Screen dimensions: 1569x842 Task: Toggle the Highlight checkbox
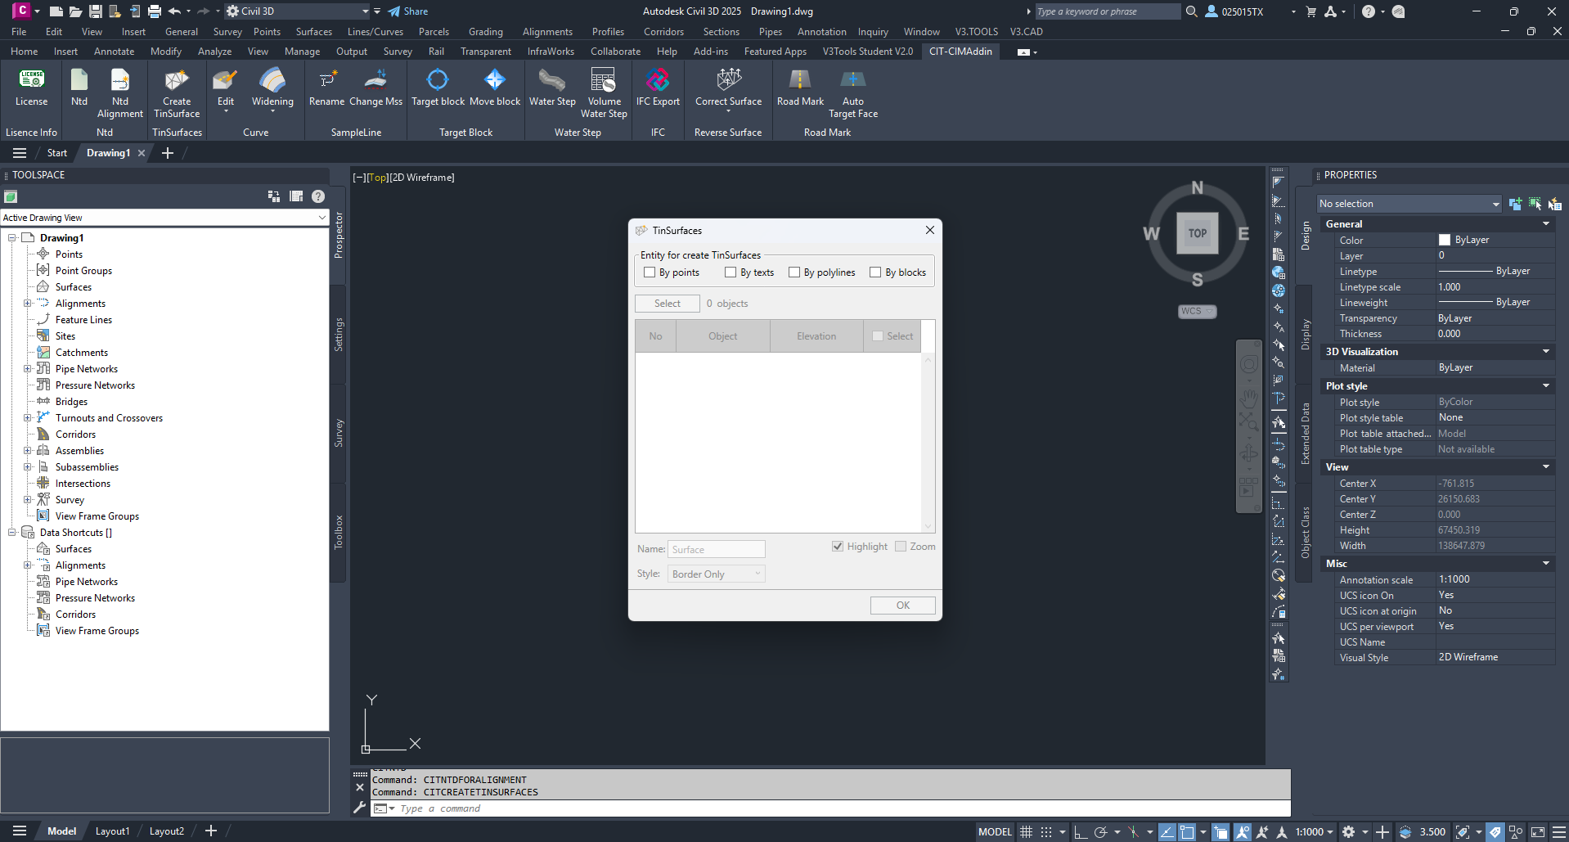tap(838, 547)
